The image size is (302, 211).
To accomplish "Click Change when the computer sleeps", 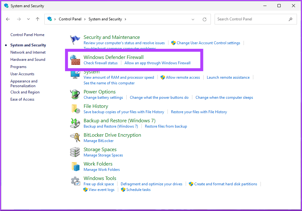I will (x=224, y=98).
